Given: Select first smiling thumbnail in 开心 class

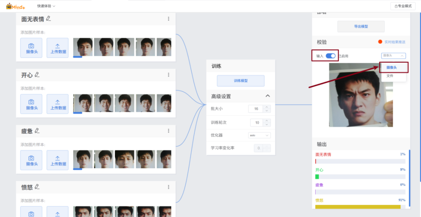Looking at the screenshot, I should [83, 103].
